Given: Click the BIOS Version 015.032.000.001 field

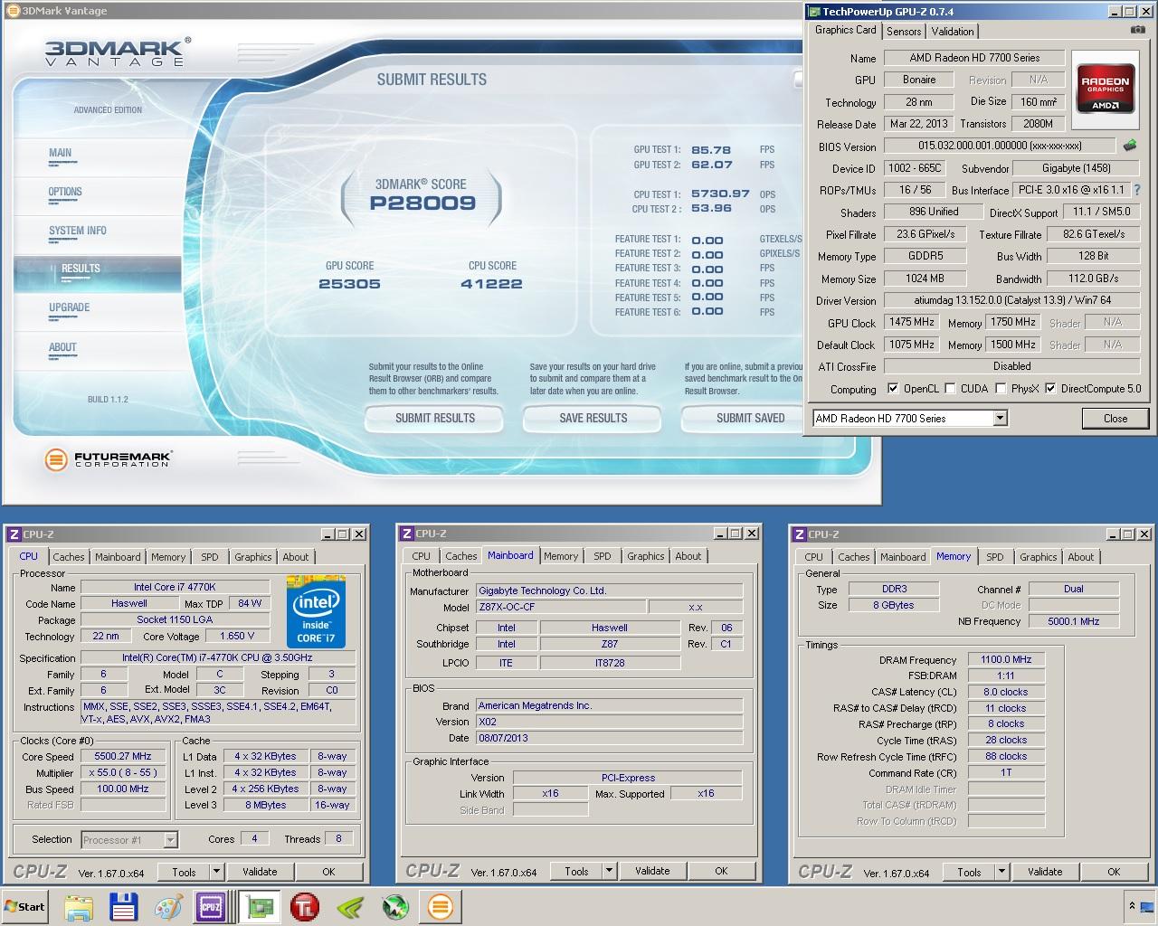Looking at the screenshot, I should [1000, 146].
